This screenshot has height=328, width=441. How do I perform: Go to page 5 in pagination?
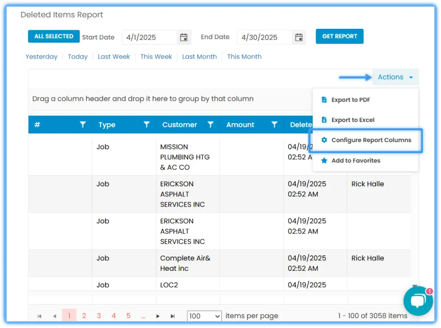click(x=128, y=316)
